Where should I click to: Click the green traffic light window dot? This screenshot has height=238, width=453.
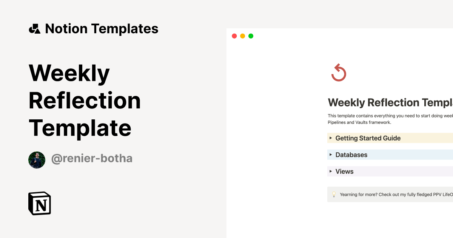[x=251, y=36]
